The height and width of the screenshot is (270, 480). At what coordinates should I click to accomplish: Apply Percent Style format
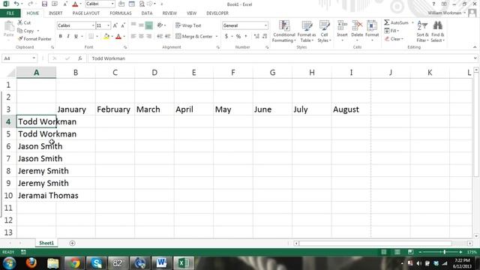click(x=238, y=37)
